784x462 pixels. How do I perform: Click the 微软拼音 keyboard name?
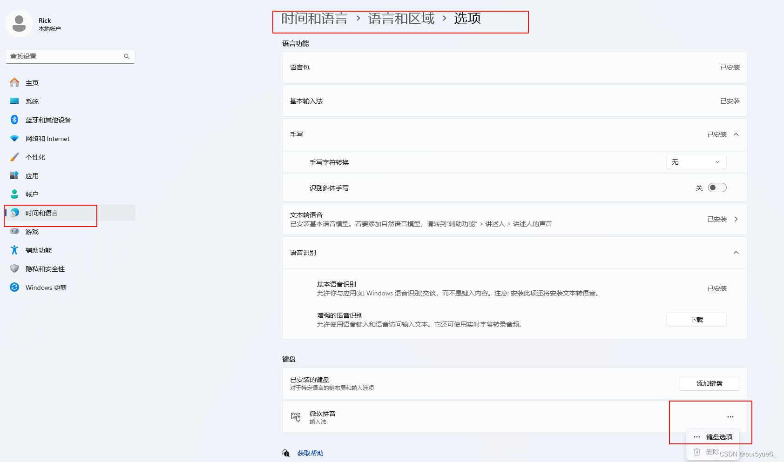click(x=323, y=414)
